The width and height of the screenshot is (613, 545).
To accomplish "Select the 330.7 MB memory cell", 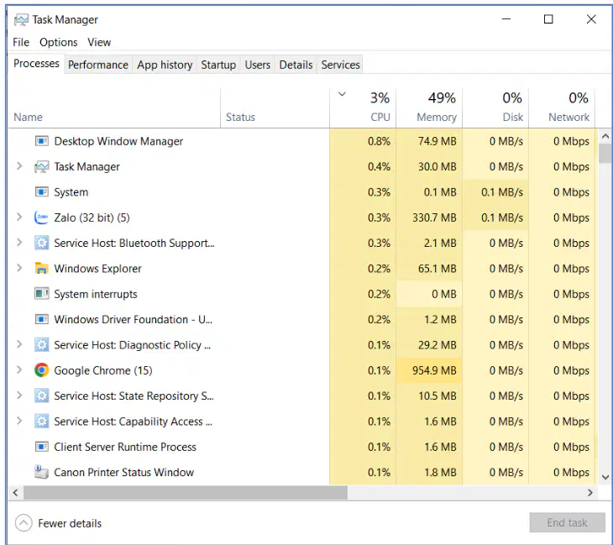I will tap(429, 217).
